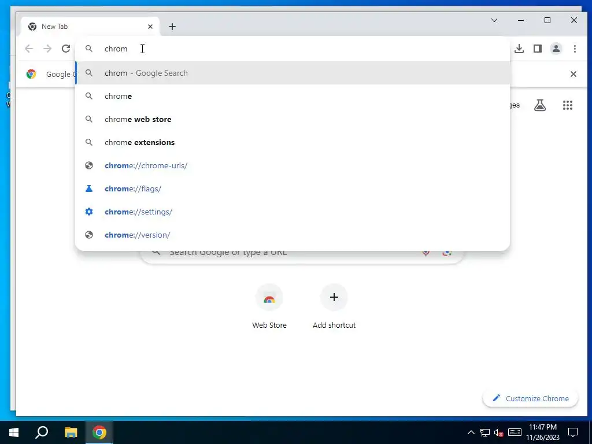Toggle the side panel icon

point(537,49)
